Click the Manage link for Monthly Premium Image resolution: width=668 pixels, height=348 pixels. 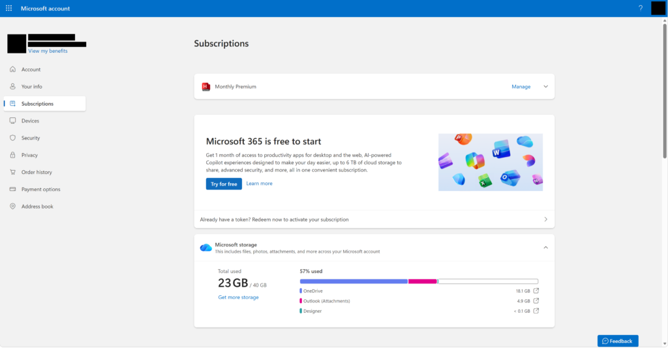[521, 87]
